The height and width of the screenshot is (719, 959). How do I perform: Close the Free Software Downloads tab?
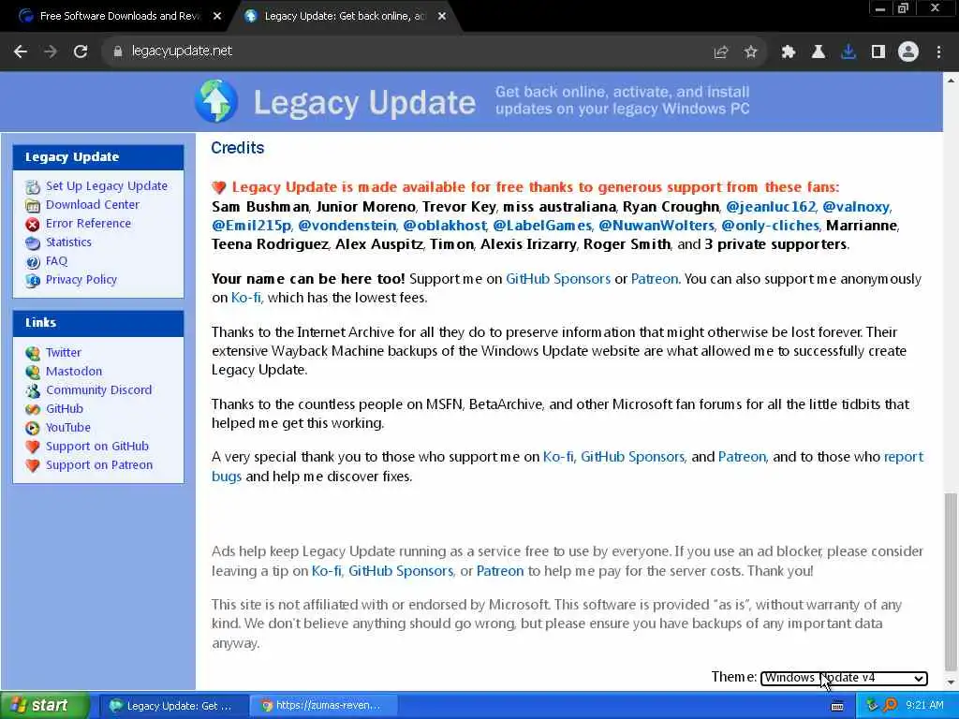point(217,17)
